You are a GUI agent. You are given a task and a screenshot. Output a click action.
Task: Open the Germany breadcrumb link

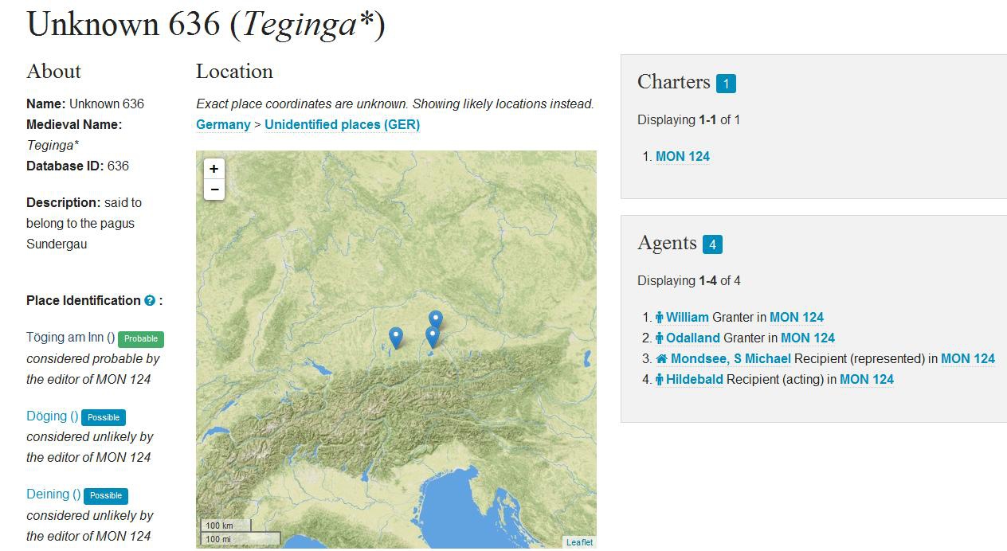223,124
